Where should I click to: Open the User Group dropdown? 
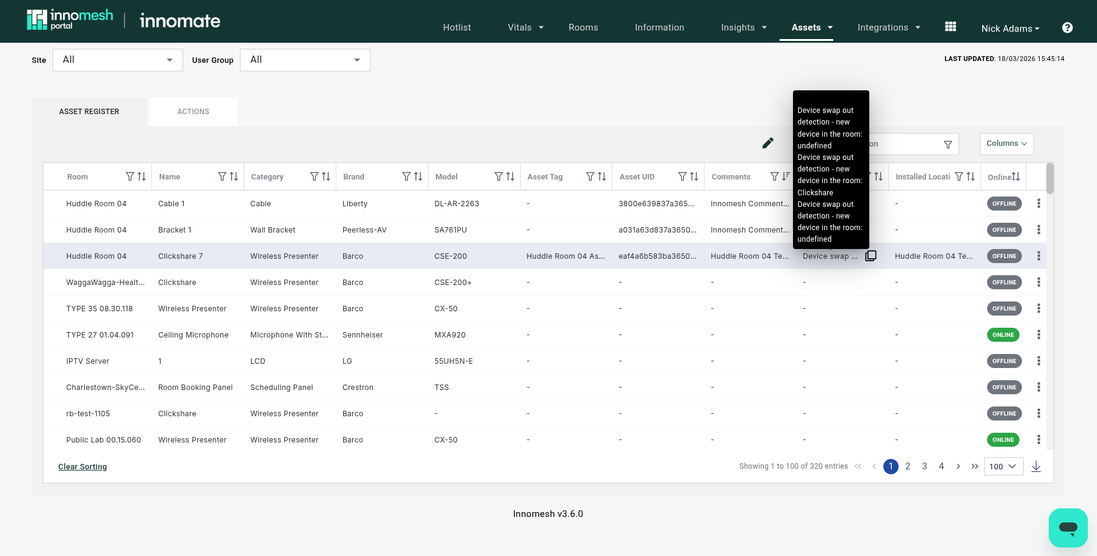(305, 60)
